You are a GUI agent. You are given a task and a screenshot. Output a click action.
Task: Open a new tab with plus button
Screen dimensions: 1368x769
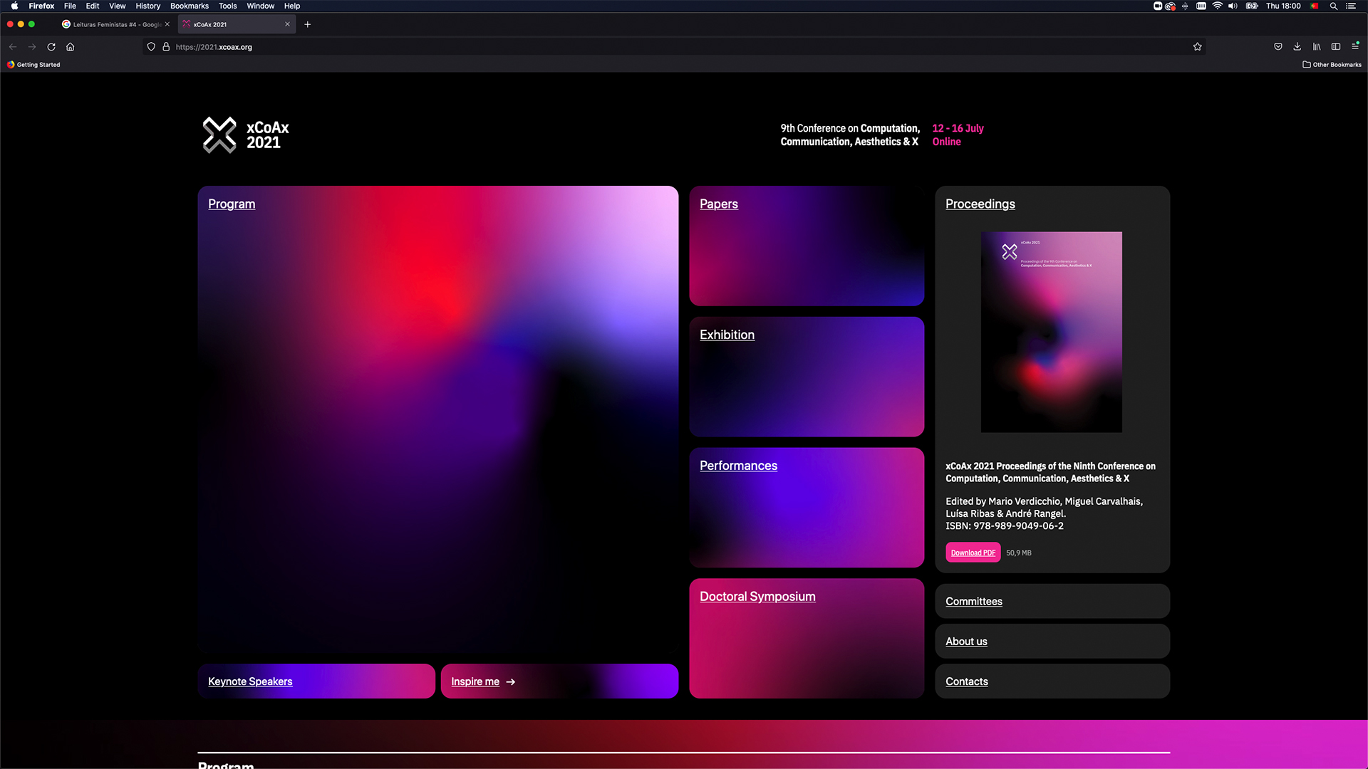[308, 24]
